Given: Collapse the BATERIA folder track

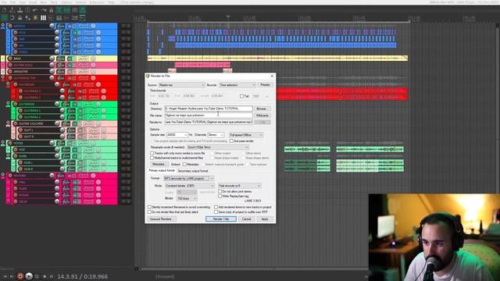Looking at the screenshot, I should pos(3,25).
